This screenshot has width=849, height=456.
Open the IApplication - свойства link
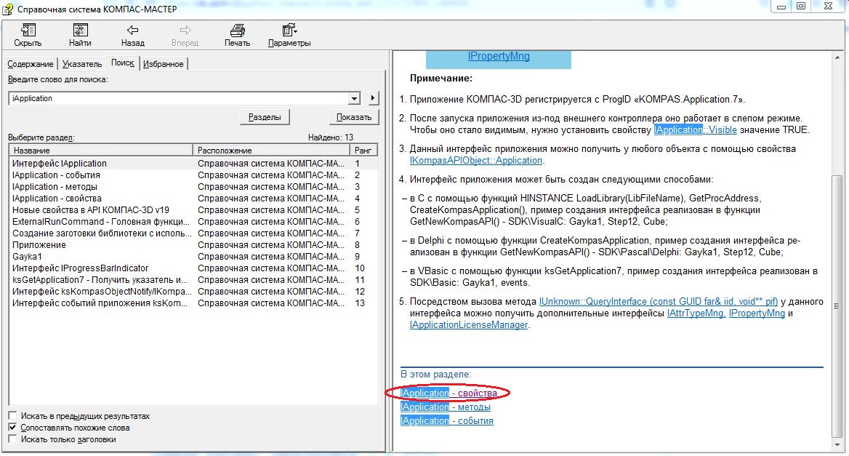[x=448, y=393]
